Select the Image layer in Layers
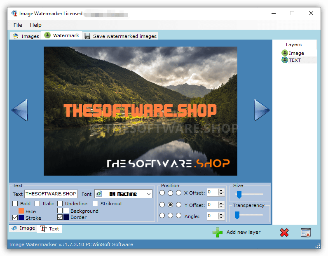 tap(296, 53)
